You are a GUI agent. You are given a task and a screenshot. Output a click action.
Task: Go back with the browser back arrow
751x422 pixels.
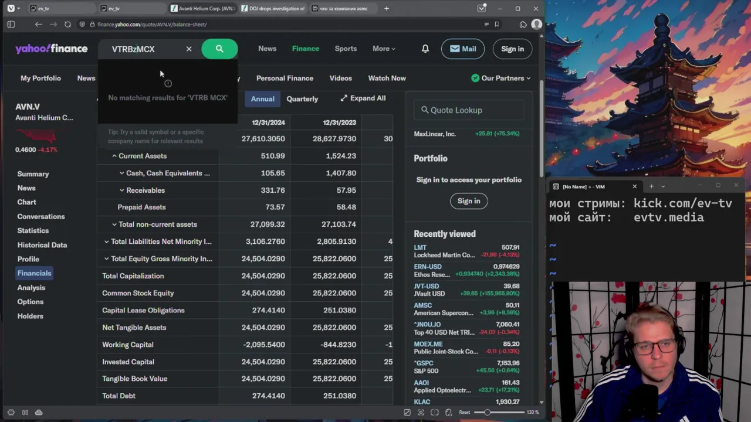tap(38, 25)
